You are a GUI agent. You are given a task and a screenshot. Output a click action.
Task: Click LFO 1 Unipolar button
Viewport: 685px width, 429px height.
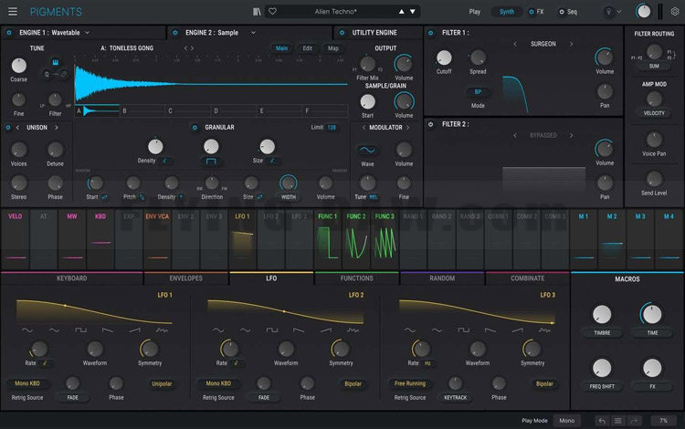(161, 384)
